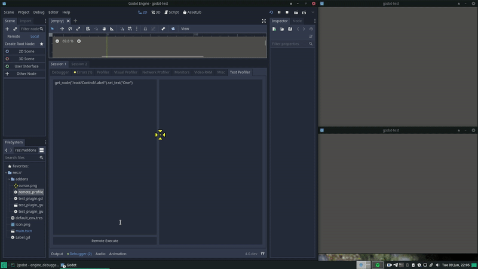Zoom in with the plus button
478x269 pixels.
tap(79, 41)
